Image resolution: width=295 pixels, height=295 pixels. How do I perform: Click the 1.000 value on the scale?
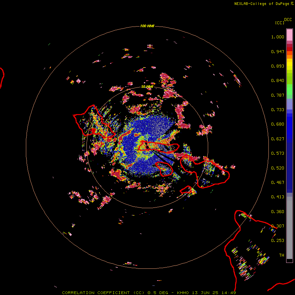click(278, 37)
